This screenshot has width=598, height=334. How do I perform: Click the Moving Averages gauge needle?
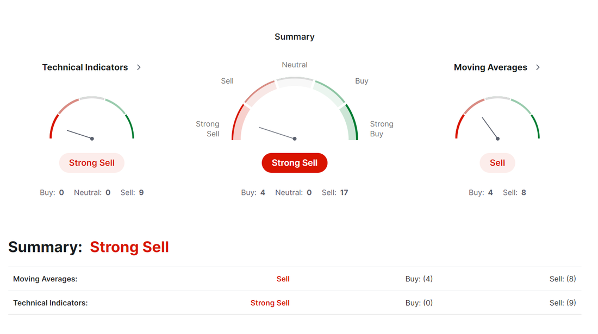pyautogui.click(x=490, y=128)
